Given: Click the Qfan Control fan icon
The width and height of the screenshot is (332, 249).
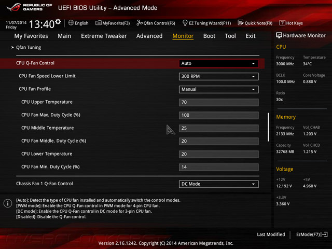Looking at the screenshot, I should click(140, 23).
